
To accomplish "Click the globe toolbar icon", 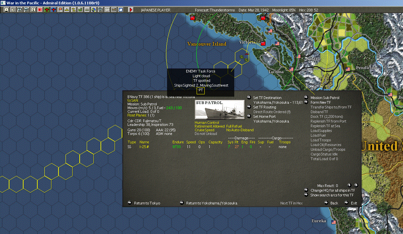I will 94,10.
